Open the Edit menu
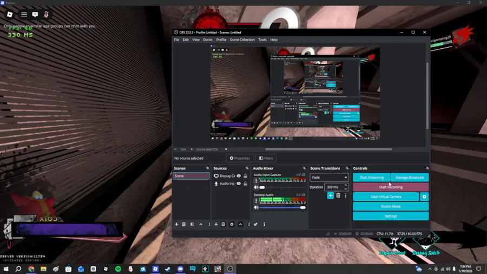Screen dimensions: 487x274 [186, 40]
